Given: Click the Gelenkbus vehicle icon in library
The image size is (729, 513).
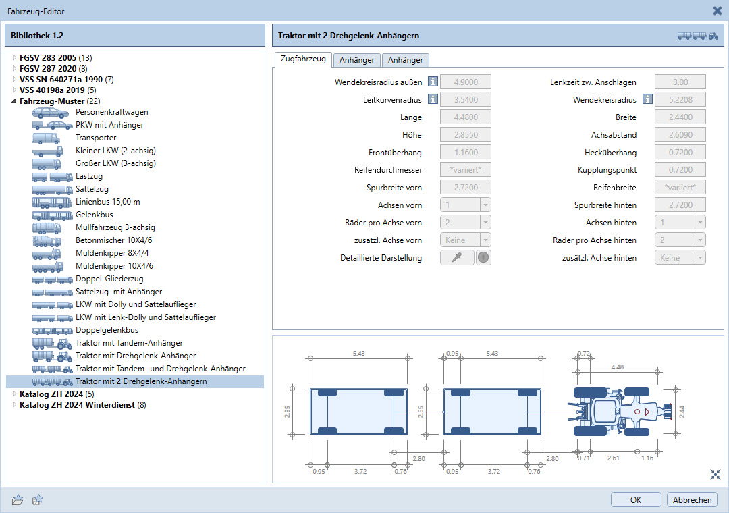Looking at the screenshot, I should tap(51, 215).
